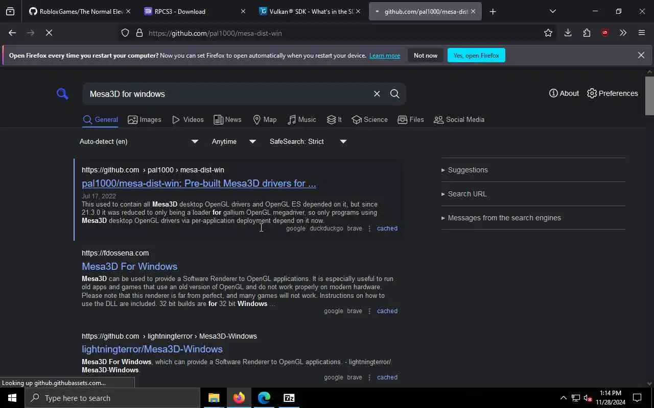Dismiss the Firefox startup notification bar

coord(641,55)
